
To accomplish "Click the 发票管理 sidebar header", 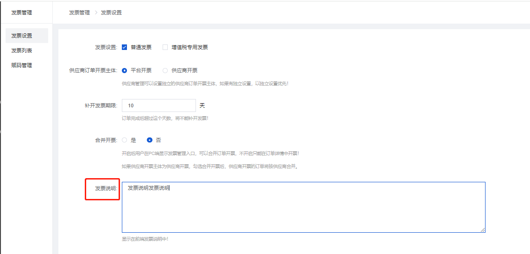I will pos(22,12).
